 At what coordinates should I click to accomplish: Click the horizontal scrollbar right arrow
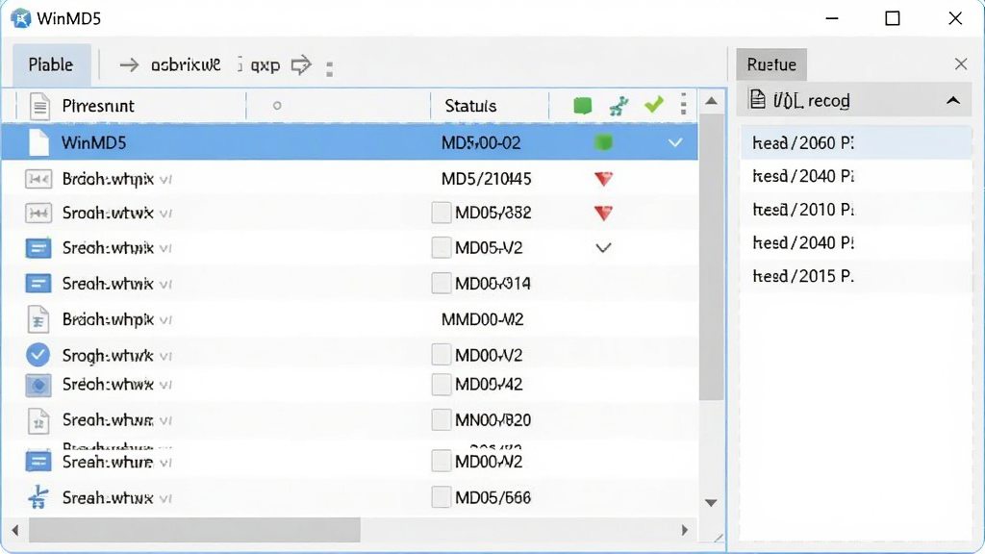(x=685, y=530)
